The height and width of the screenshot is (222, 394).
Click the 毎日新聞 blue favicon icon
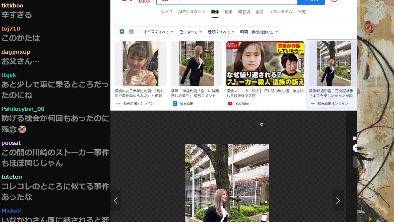[x=175, y=104]
